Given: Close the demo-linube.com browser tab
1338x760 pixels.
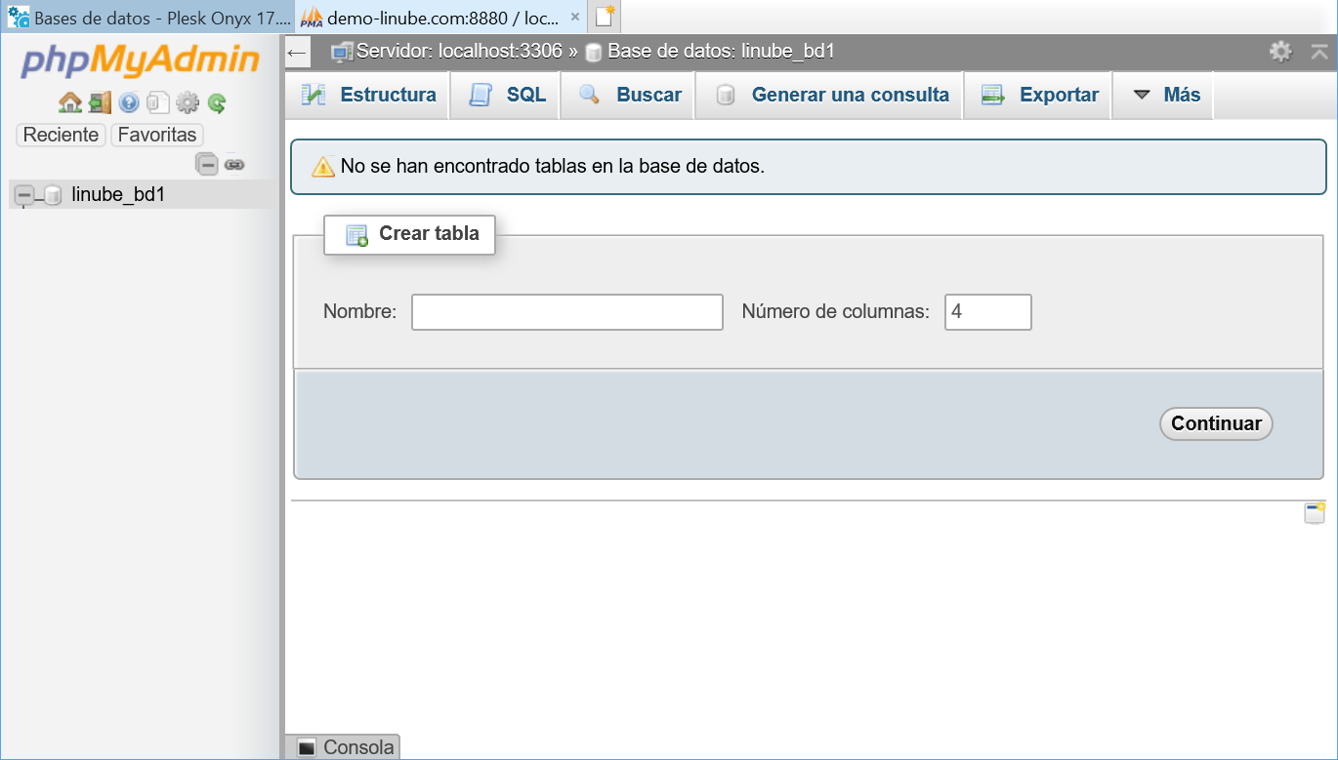Looking at the screenshot, I should (574, 17).
